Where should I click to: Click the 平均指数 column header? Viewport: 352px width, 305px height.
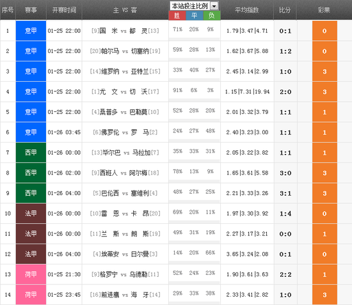click(246, 10)
